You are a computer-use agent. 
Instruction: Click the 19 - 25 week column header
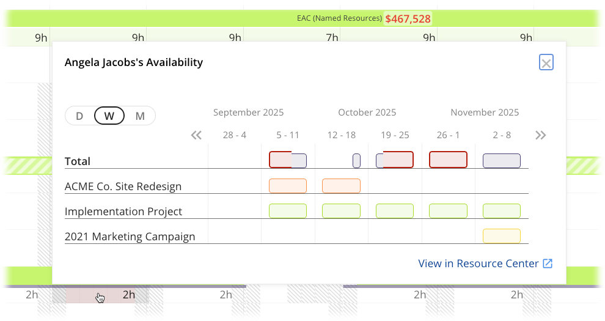pos(395,135)
